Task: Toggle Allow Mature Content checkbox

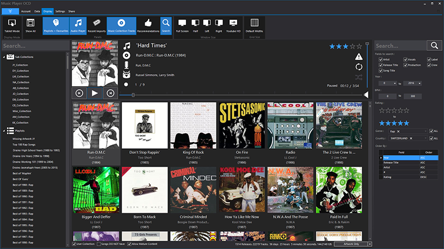Action: 129,244
